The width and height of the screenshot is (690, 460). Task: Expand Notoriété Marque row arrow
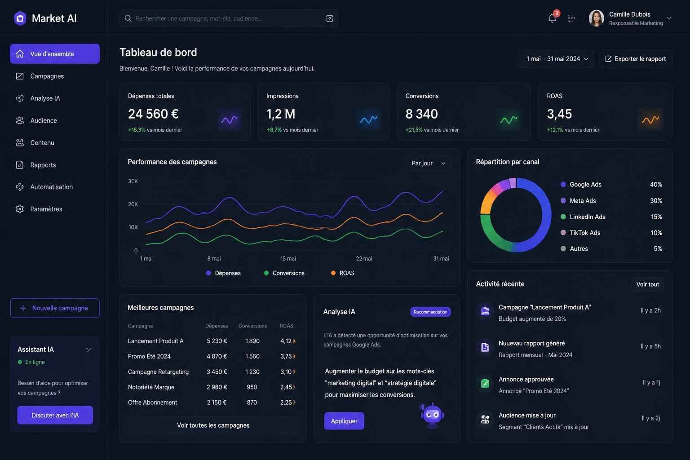pyautogui.click(x=294, y=387)
